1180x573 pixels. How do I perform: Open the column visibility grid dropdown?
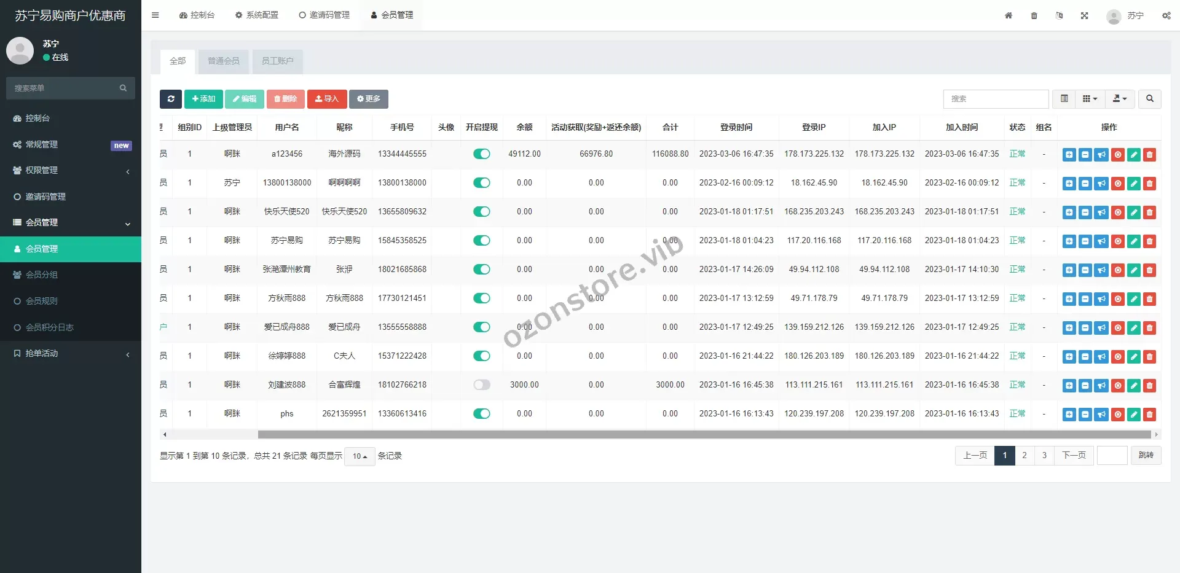[1090, 99]
